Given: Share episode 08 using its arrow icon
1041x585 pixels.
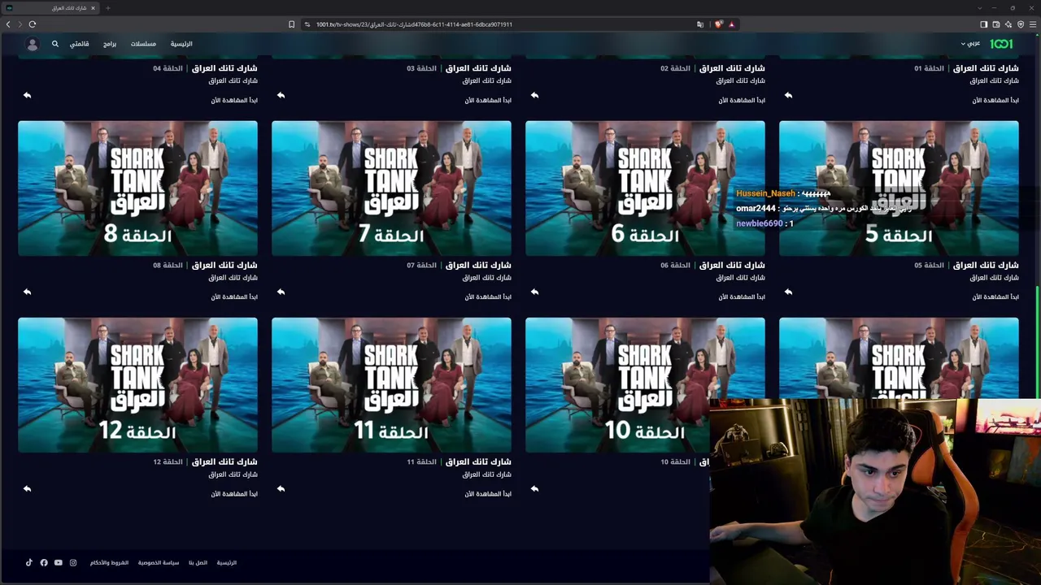Looking at the screenshot, I should [x=27, y=292].
